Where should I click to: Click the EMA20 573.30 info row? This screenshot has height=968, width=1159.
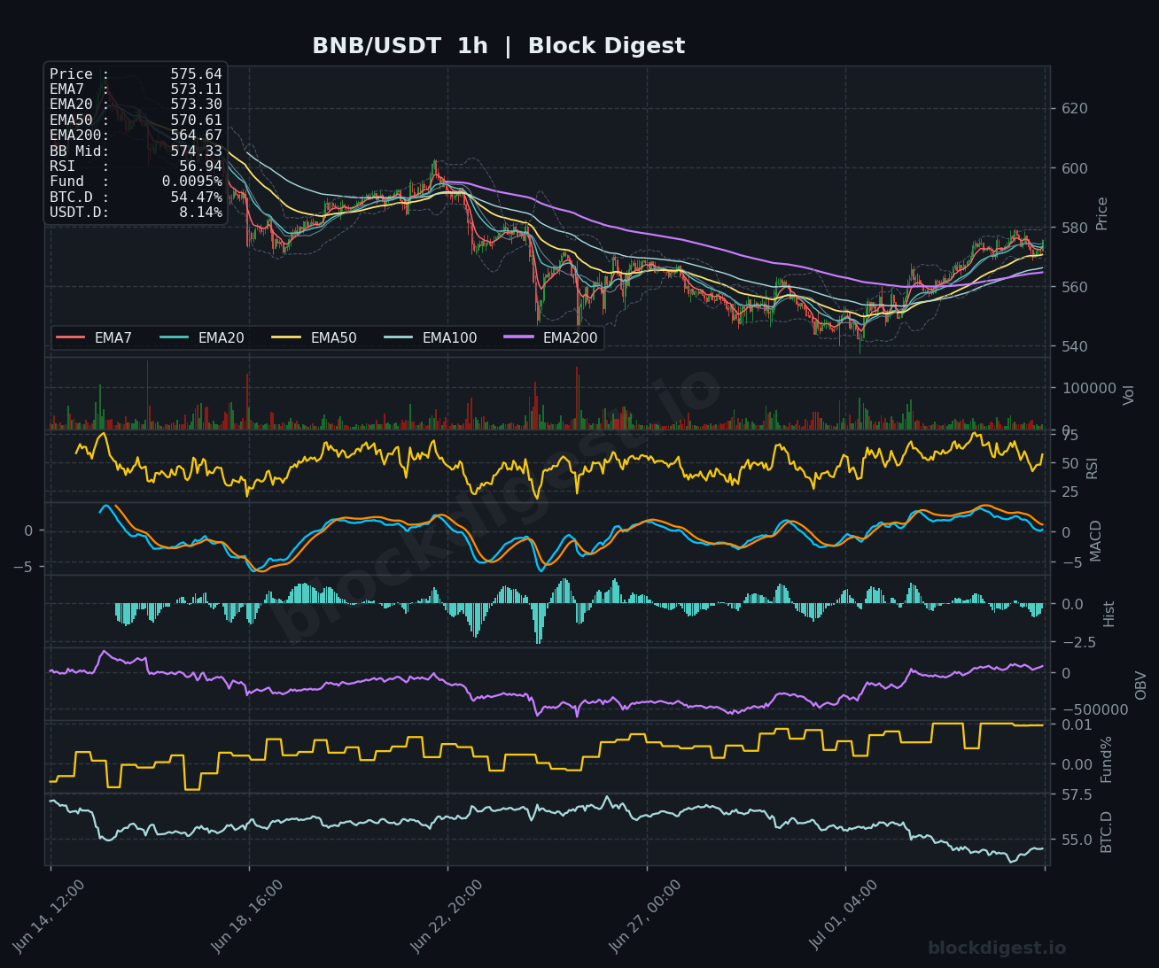point(136,105)
